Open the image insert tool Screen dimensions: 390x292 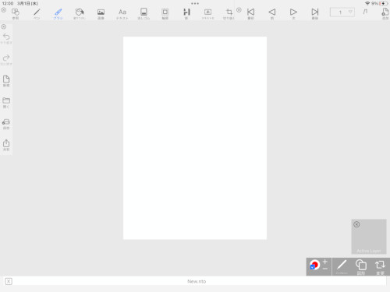101,13
